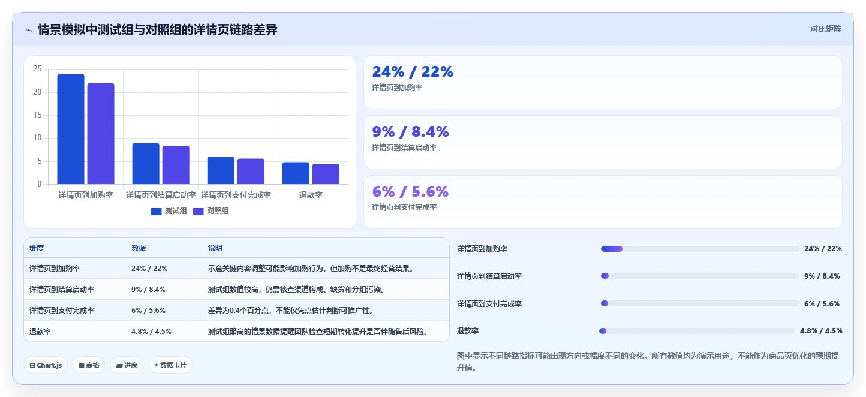Click the 维度 column header
866x397 pixels.
37,248
